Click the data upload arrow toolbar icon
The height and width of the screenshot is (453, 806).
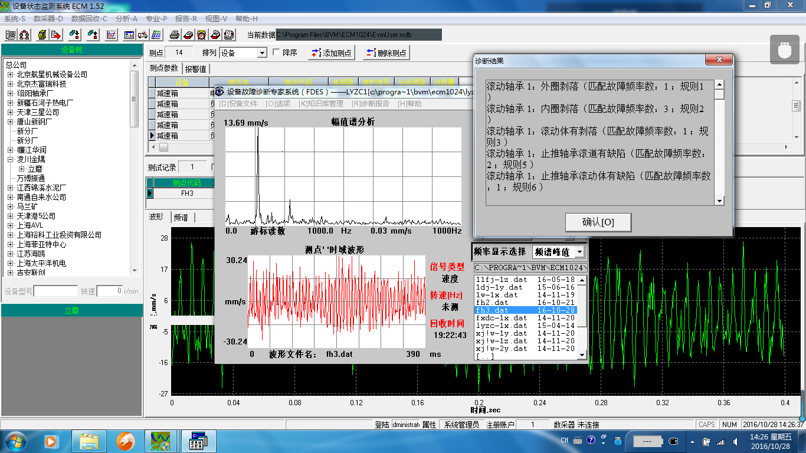coord(93,35)
